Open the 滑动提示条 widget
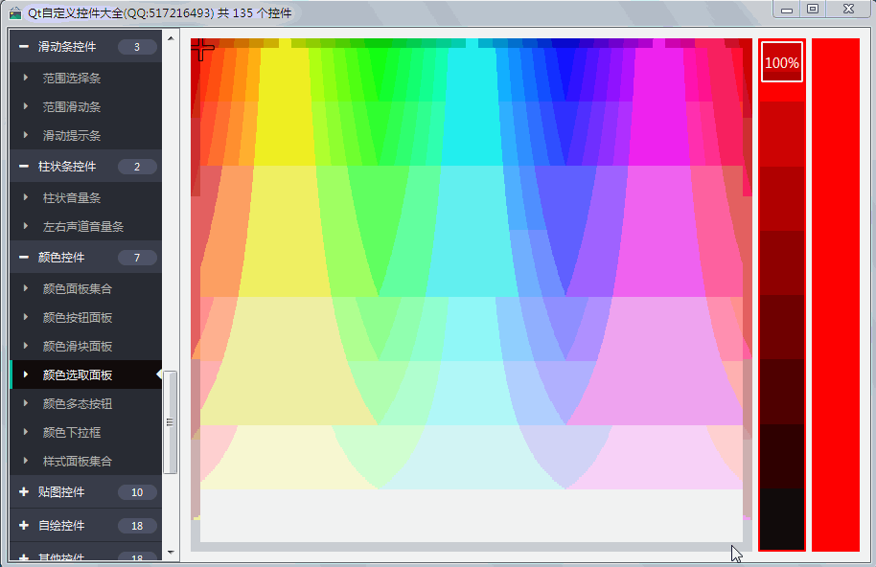 (72, 136)
